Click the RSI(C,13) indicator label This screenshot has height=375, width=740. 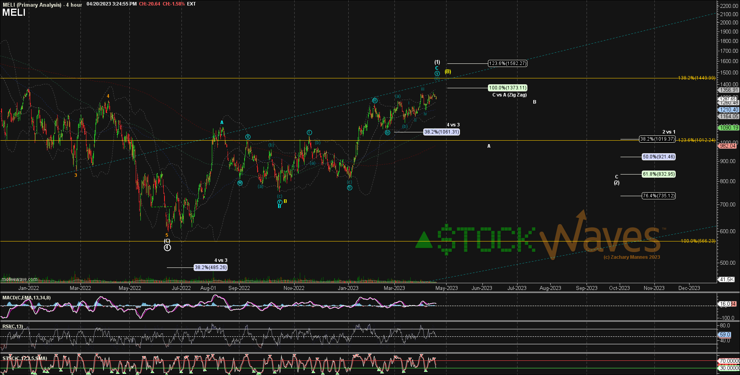pyautogui.click(x=13, y=327)
